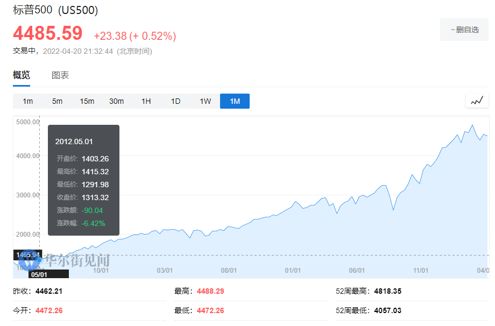Select the 5m timeframe
Screen dimensions: 495x326
coord(57,101)
